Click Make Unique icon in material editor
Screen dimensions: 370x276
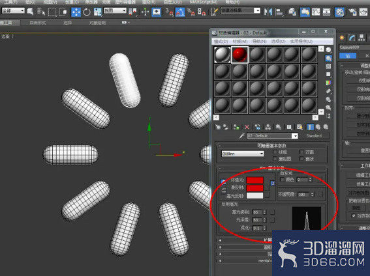(268, 127)
